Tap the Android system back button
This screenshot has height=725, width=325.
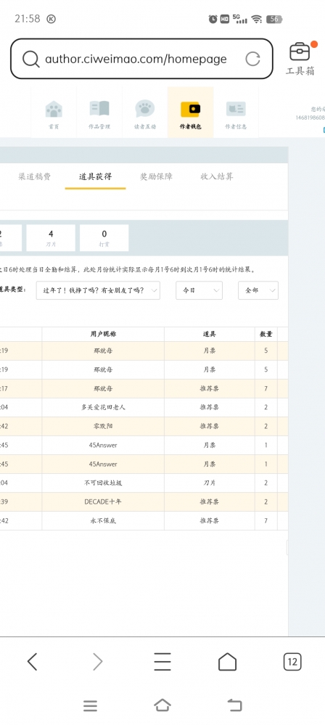pos(234,705)
